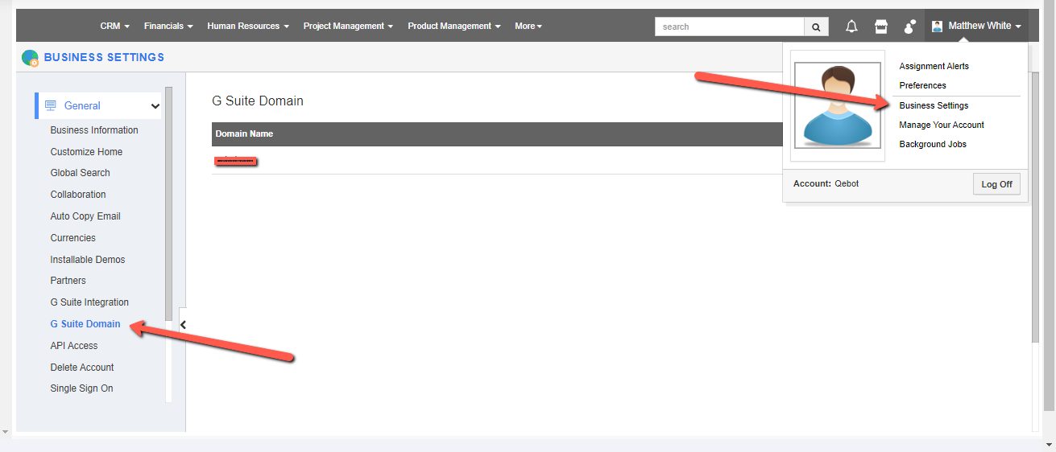Select Business Settings from user menu
1056x452 pixels.
click(x=934, y=105)
